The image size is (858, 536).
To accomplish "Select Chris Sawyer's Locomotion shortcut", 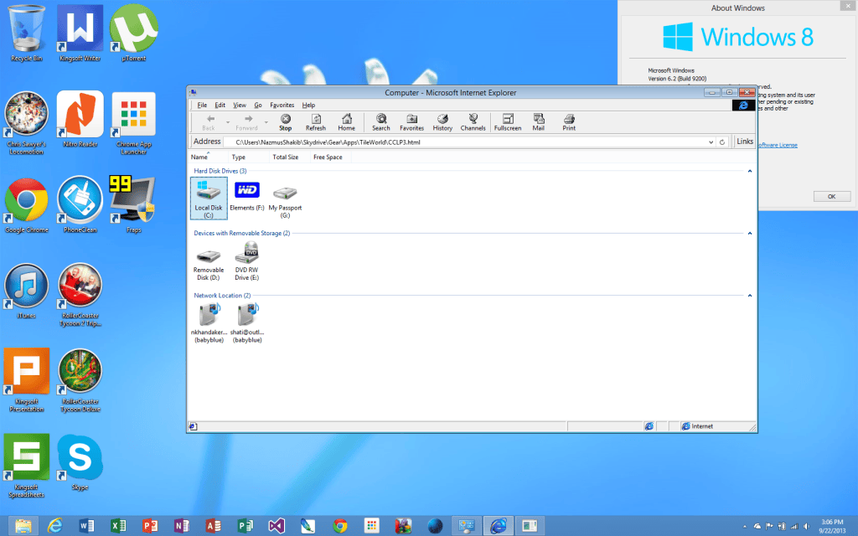I will (x=26, y=124).
